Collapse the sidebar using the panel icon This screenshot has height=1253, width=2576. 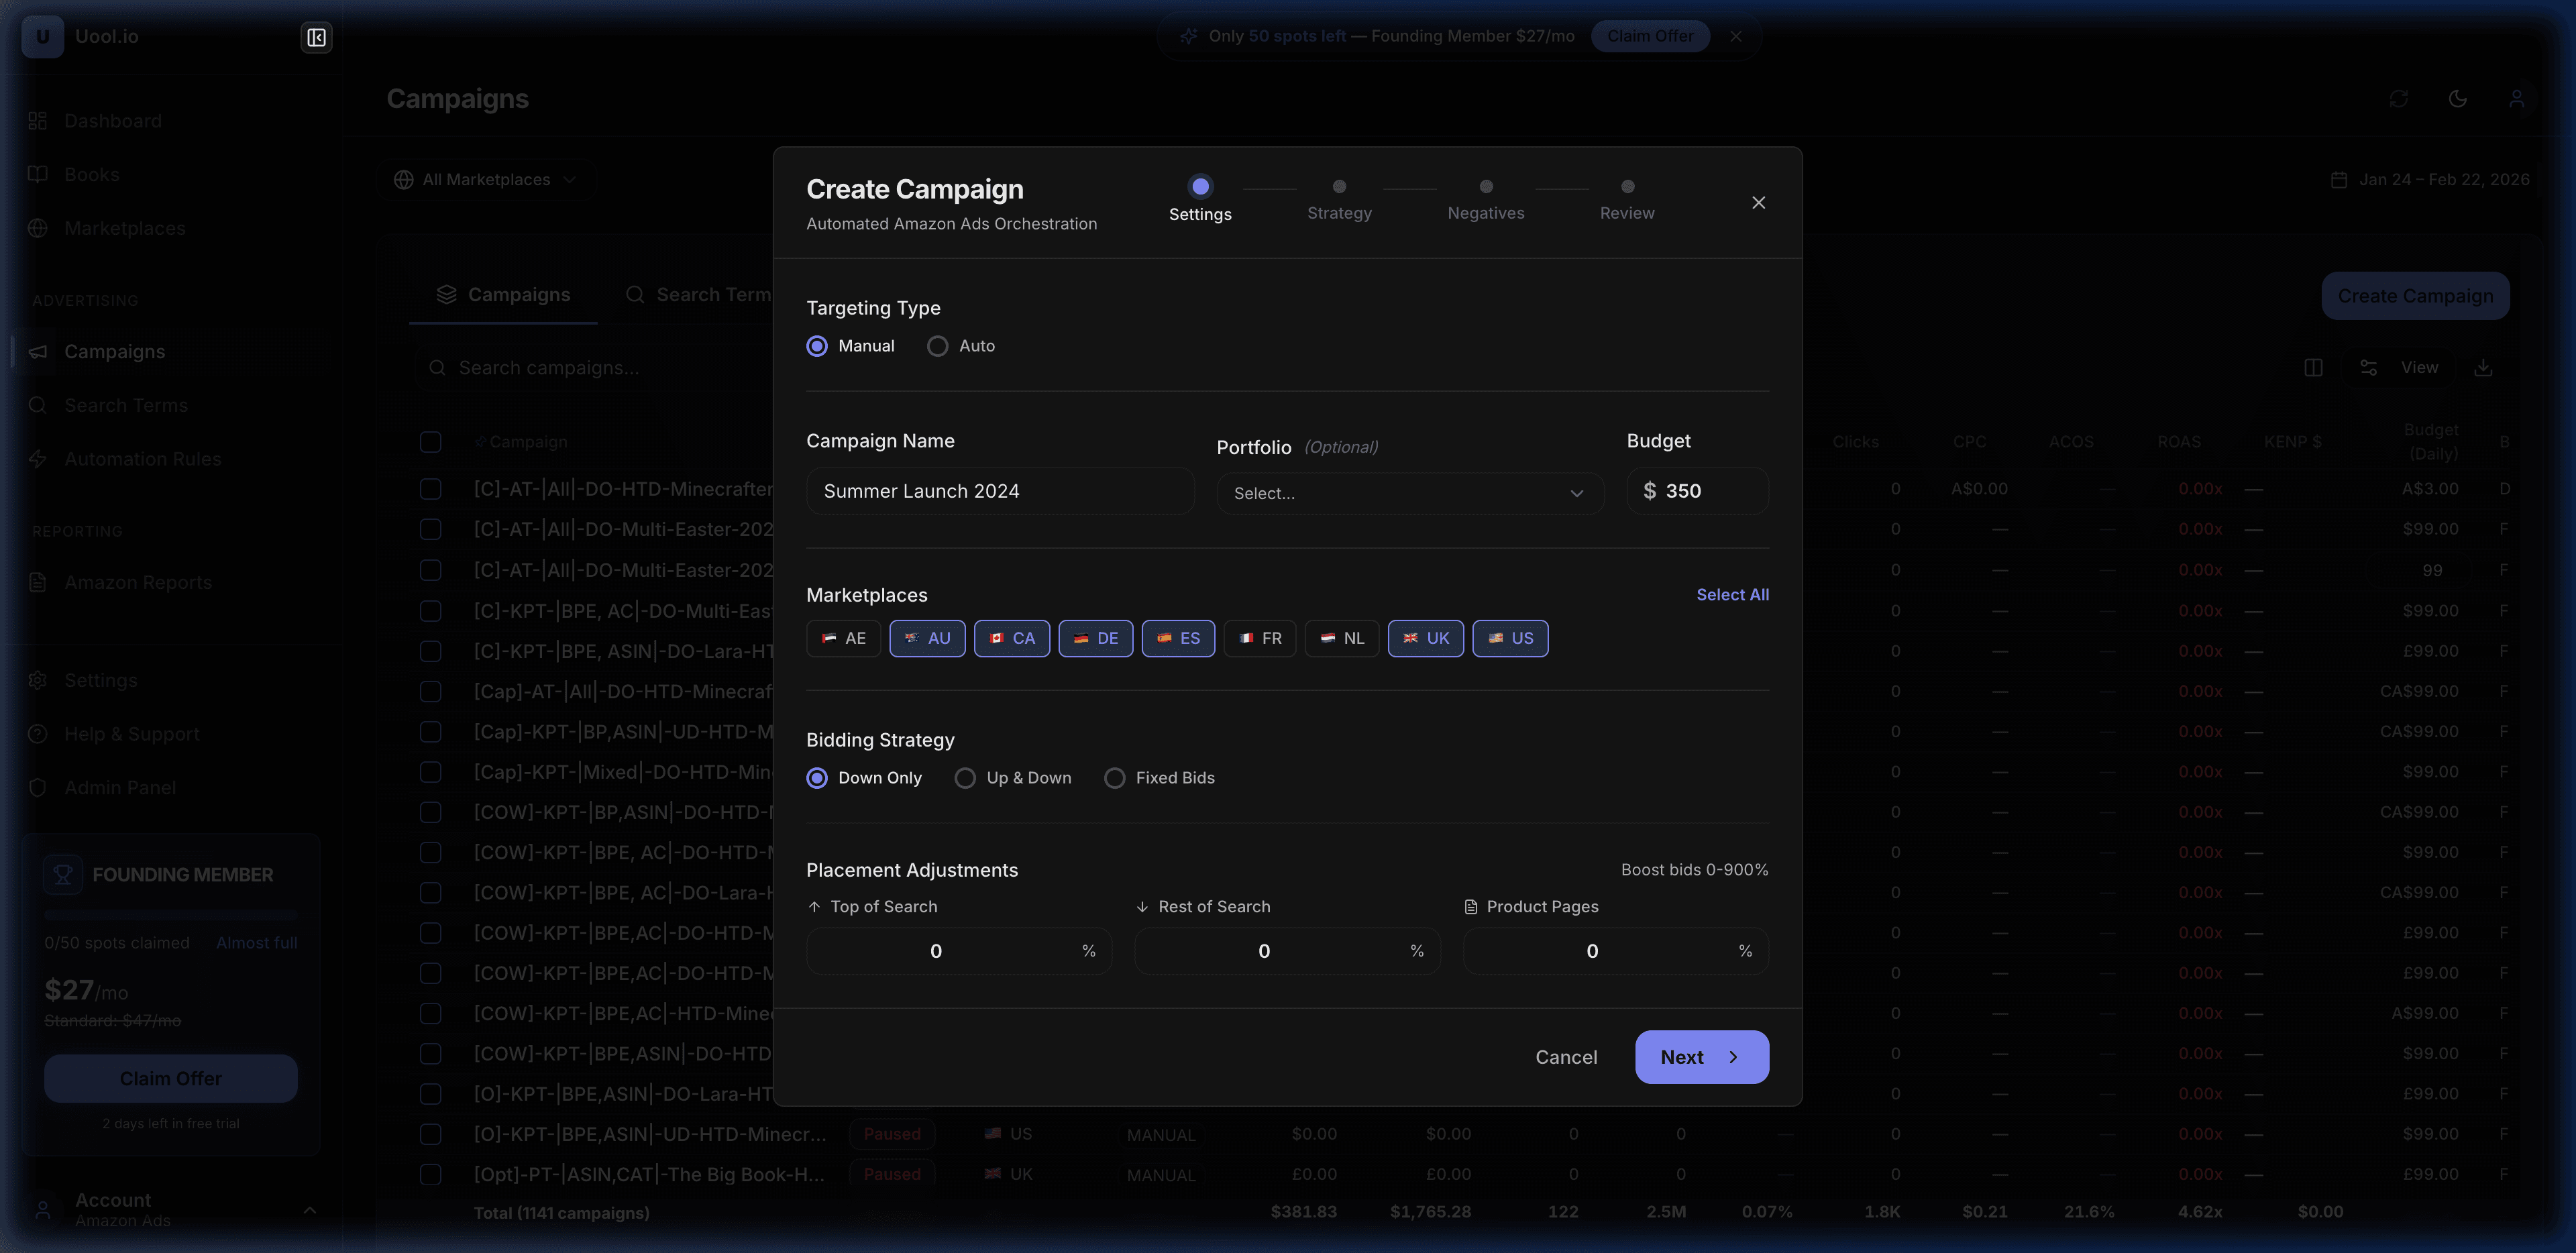[x=316, y=37]
